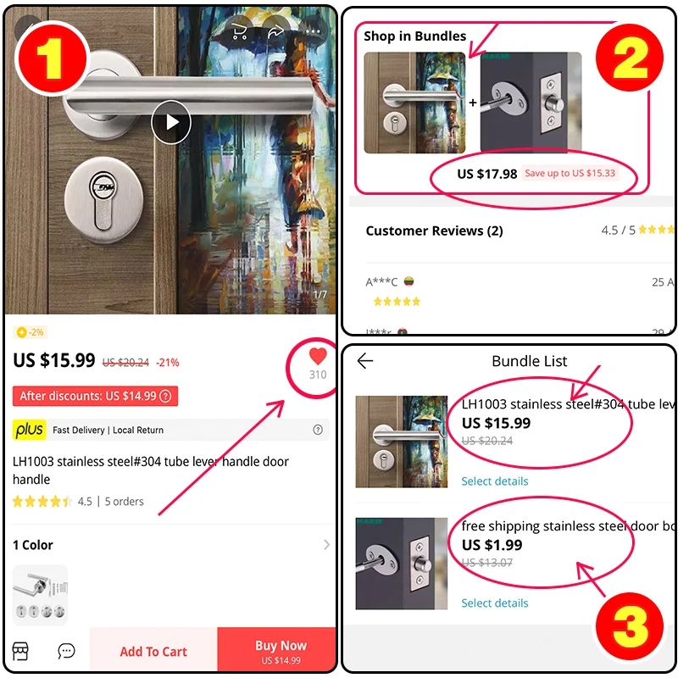Go back from the Bundle List
This screenshot has height=678, width=678.
tap(365, 361)
